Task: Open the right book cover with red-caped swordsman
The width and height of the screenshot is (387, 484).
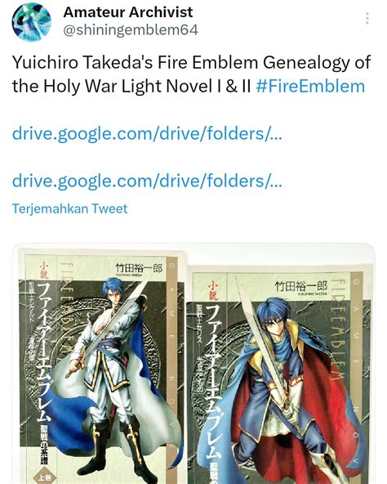Action: click(279, 374)
